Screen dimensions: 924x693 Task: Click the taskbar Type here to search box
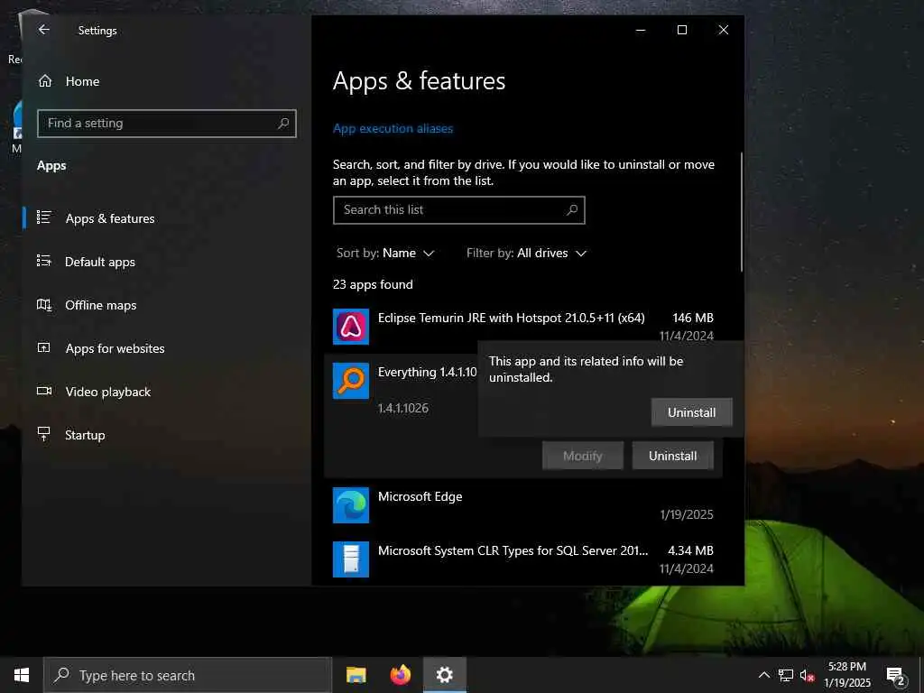coord(188,675)
